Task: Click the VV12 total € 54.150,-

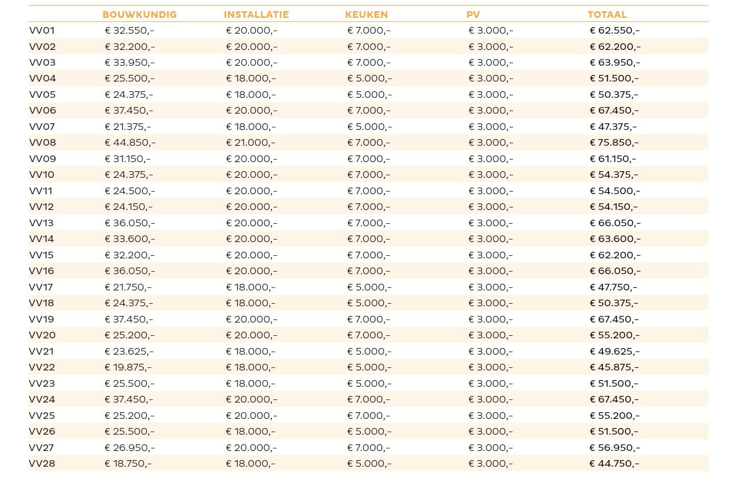Action: coord(614,207)
